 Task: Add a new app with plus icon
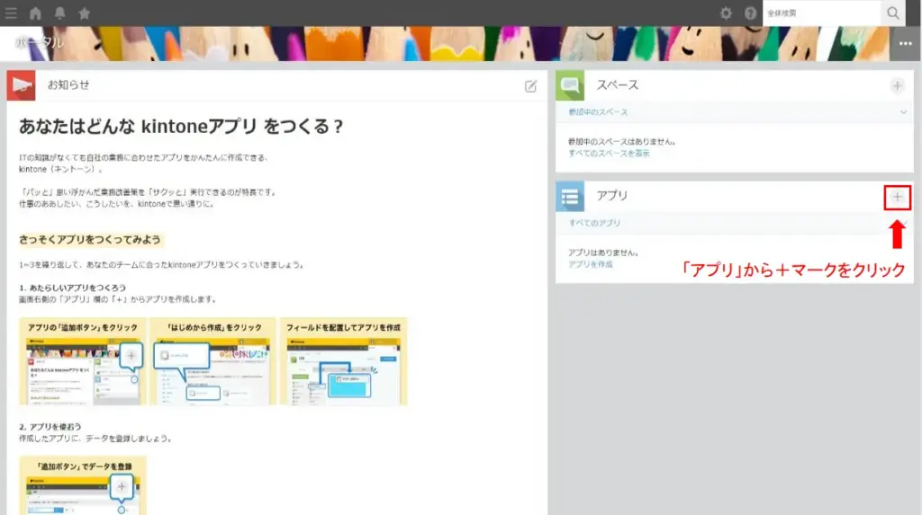(898, 198)
